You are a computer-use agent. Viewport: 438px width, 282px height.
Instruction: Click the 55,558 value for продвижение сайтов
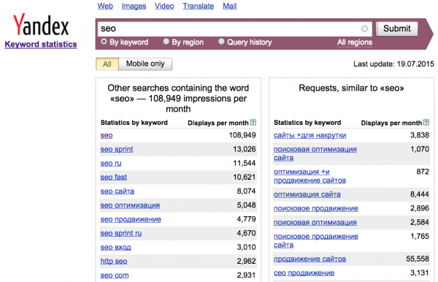pyautogui.click(x=418, y=259)
